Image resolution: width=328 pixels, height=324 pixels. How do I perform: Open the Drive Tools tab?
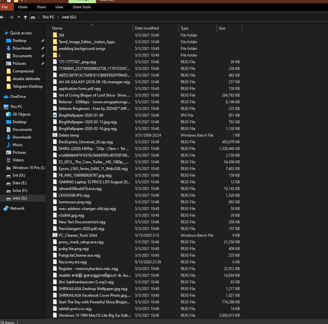click(82, 7)
